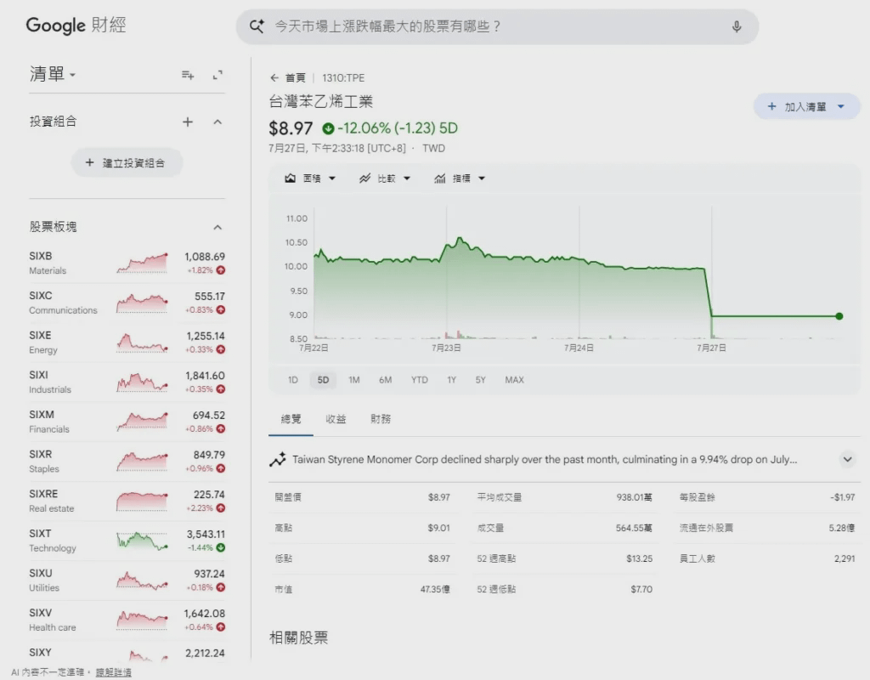Image resolution: width=870 pixels, height=680 pixels.
Task: Add a portfolio with the plus icon next to 投資組合
Action: (188, 122)
